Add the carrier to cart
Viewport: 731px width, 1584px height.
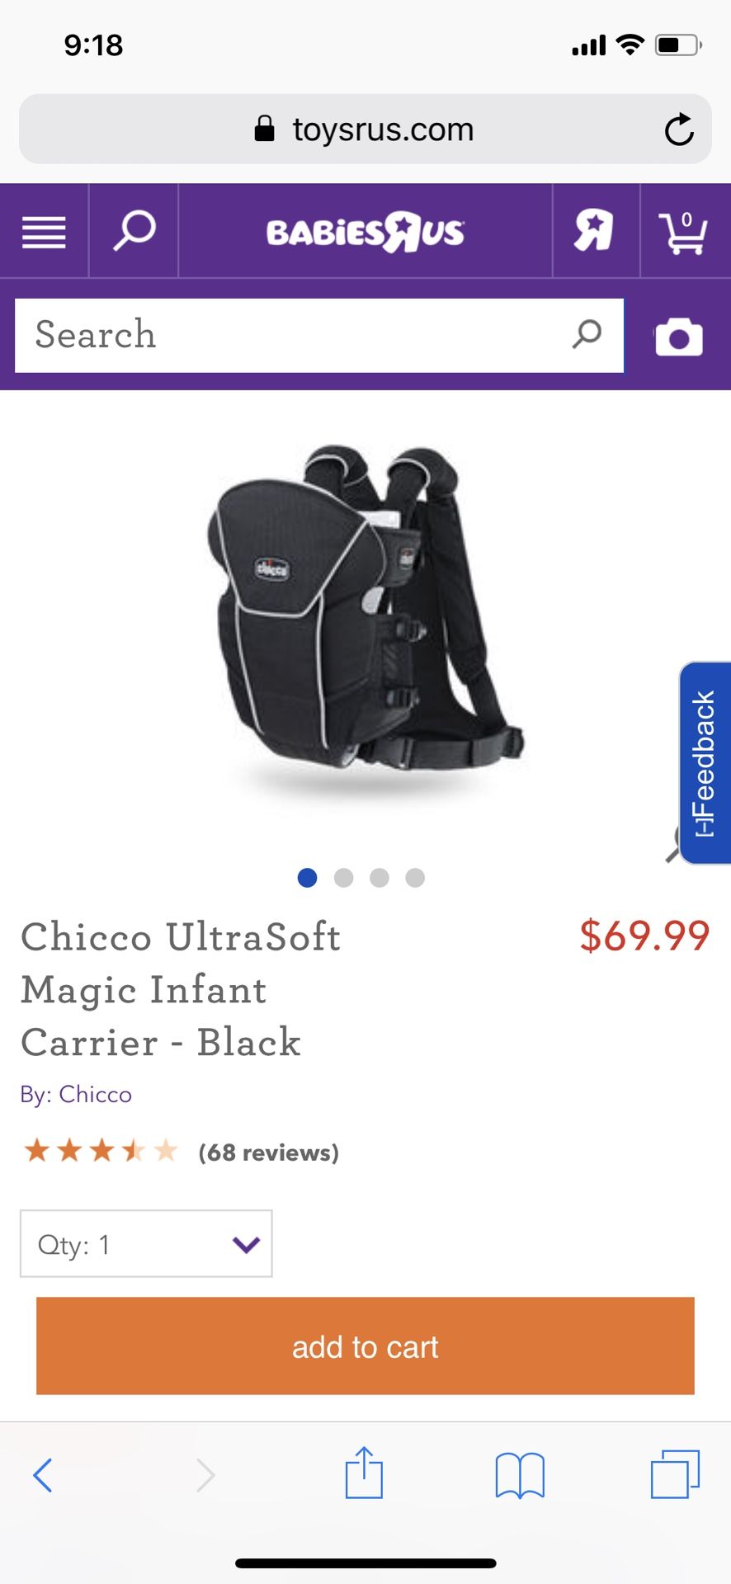pyautogui.click(x=365, y=1346)
